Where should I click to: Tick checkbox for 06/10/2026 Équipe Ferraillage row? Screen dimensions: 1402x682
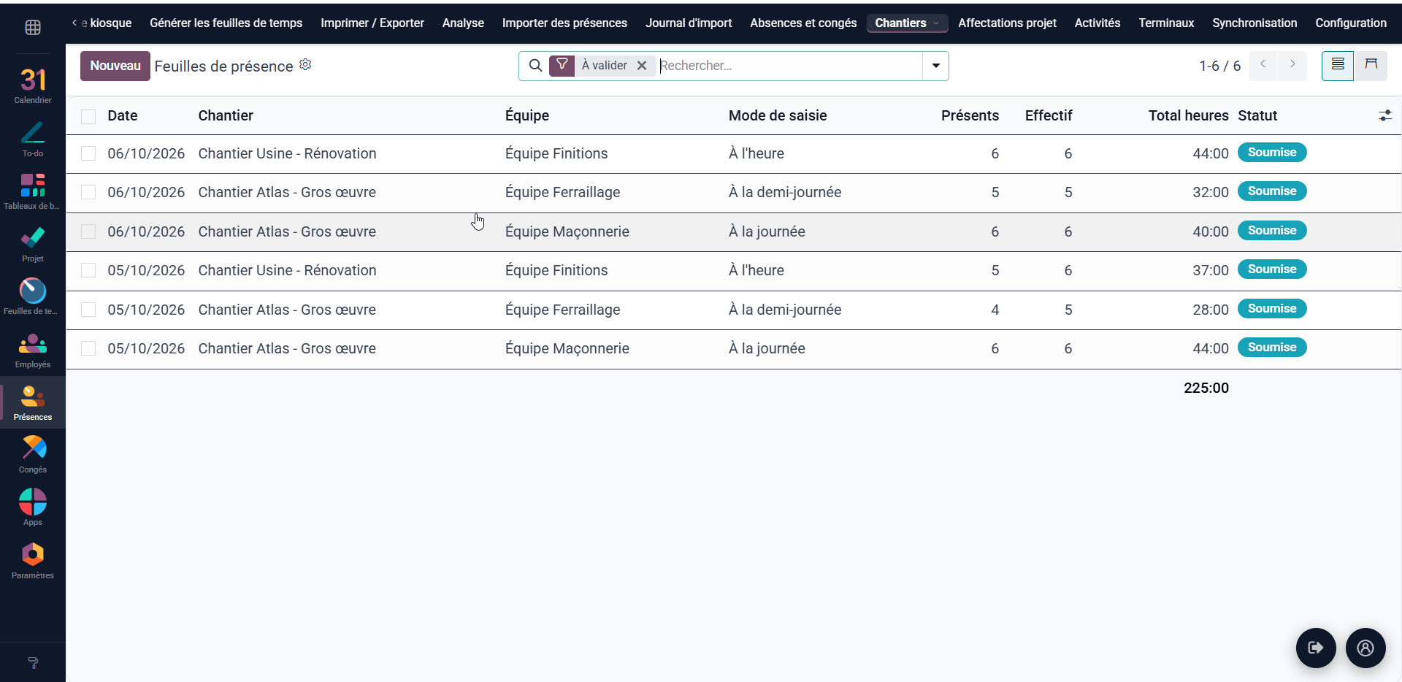(88, 192)
